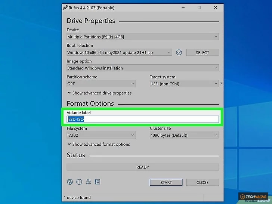Click the 'Cluster size' label

160,129
